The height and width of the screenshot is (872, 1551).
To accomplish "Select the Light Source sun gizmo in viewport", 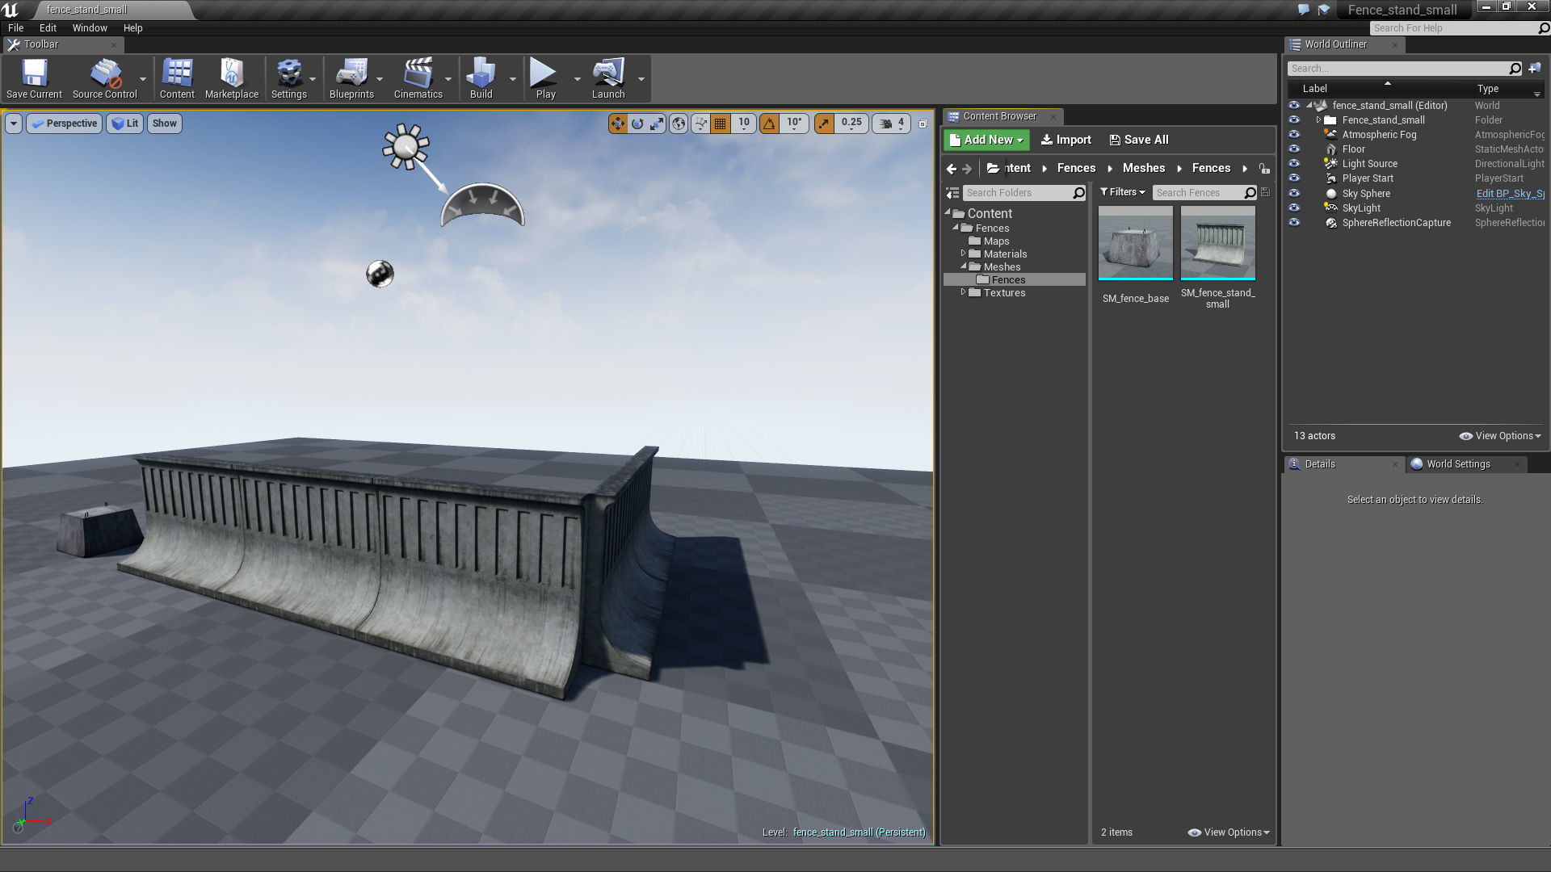I will [x=406, y=146].
